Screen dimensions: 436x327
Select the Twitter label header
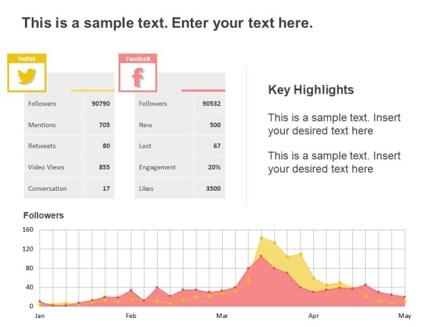tap(27, 58)
